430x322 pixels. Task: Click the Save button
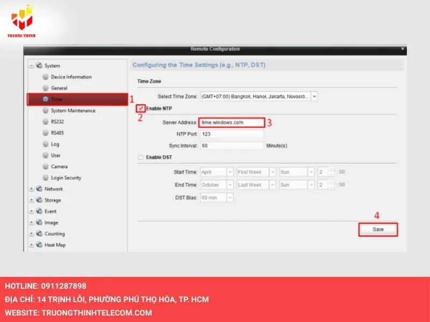[x=378, y=229]
